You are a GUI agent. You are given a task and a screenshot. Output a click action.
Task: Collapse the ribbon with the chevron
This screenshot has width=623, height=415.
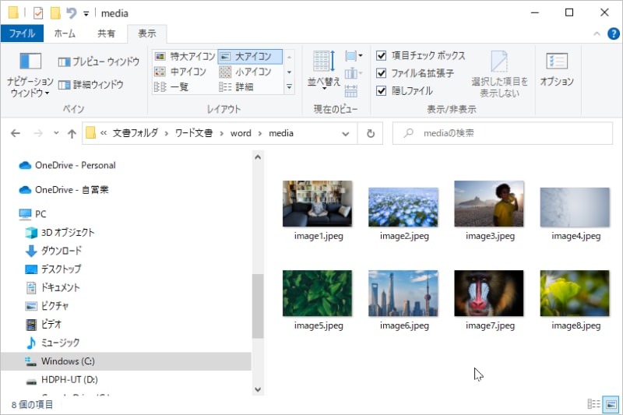point(597,33)
